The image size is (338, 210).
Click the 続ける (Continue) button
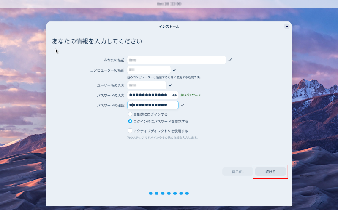270,172
